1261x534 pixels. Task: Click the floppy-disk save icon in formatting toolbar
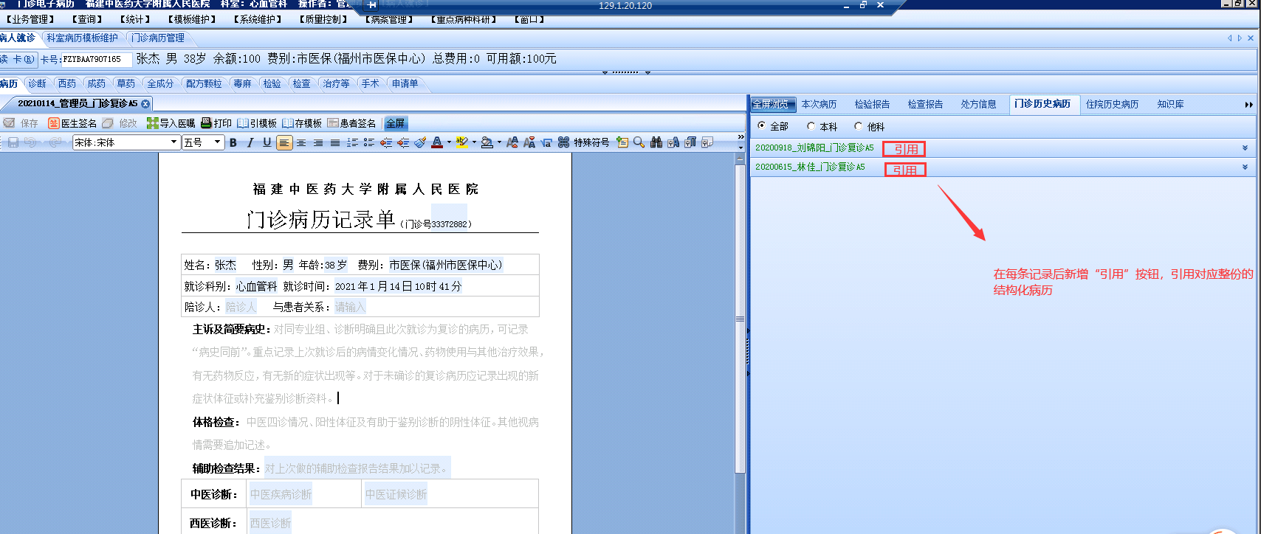(13, 142)
